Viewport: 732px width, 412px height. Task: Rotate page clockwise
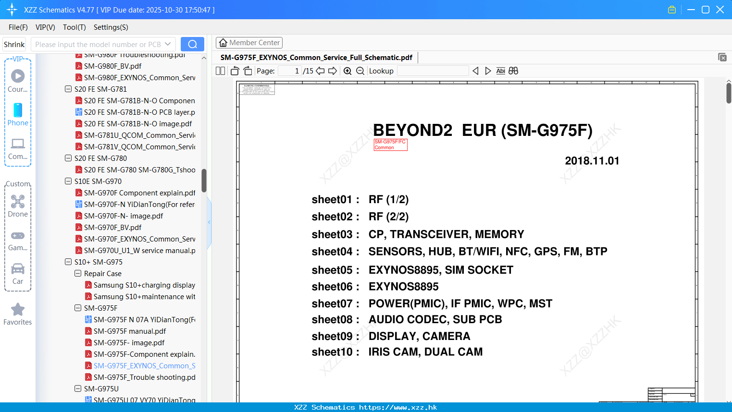248,71
